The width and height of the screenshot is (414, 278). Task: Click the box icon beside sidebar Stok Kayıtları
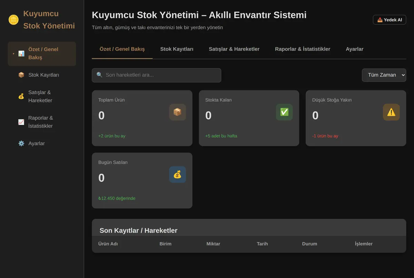(21, 75)
